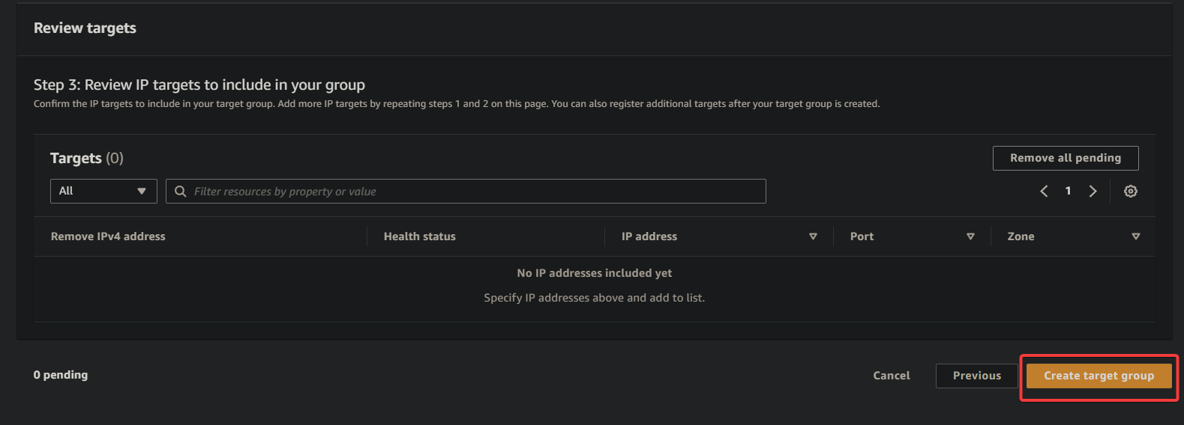The image size is (1184, 425).
Task: Click the Targets (0) heading
Action: (87, 158)
